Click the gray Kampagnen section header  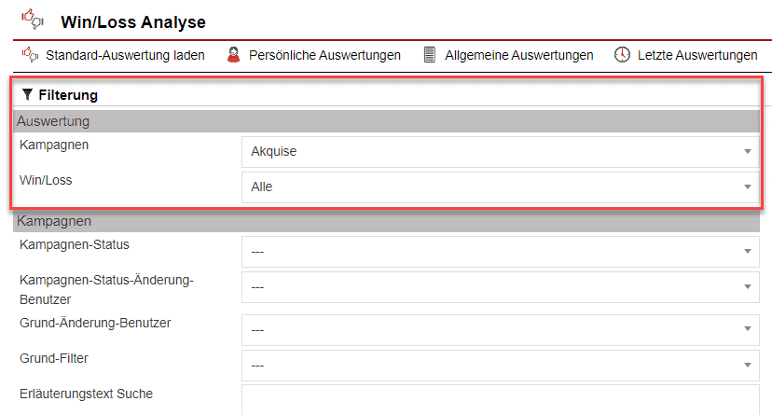click(387, 222)
